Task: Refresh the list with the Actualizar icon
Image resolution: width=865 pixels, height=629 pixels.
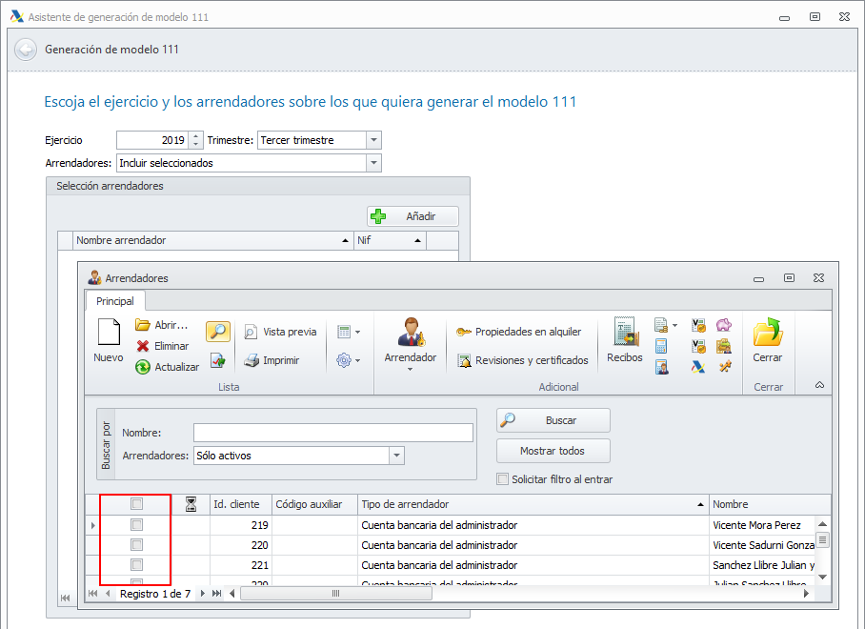Action: point(143,367)
